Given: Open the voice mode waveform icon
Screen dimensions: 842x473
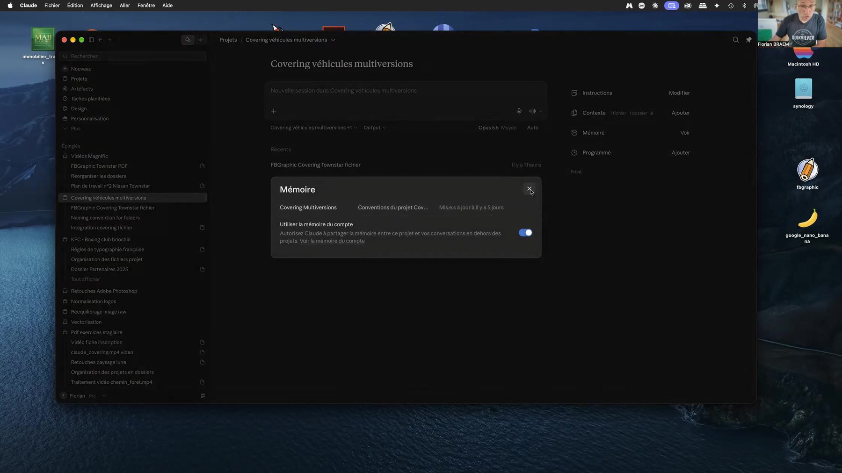Looking at the screenshot, I should (x=532, y=111).
